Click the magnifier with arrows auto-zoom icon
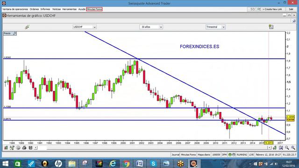299x168 pixels. pyautogui.click(x=281, y=147)
